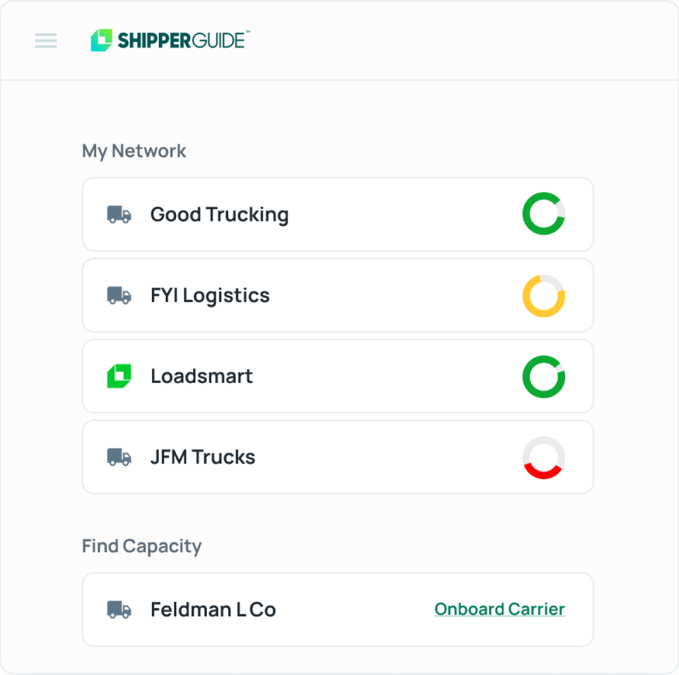
Task: Select Loadsmart's completion donut chart
Action: 543,376
